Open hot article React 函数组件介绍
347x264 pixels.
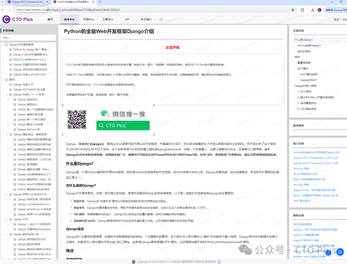pyautogui.click(x=305, y=174)
